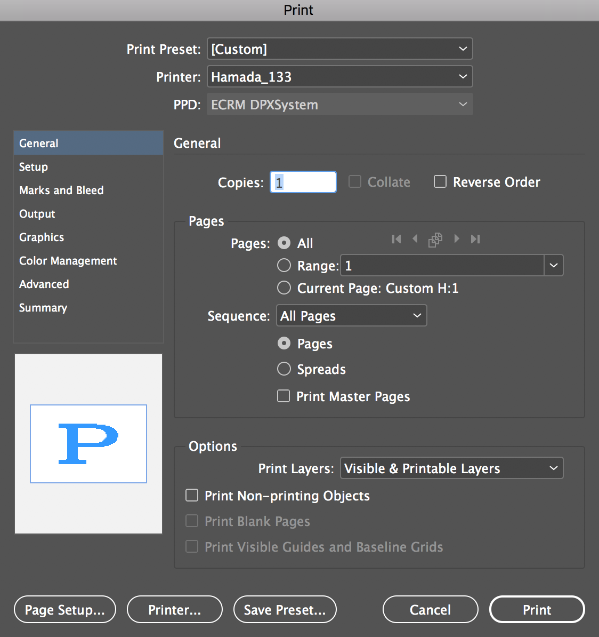Open the Color Management settings panel

(68, 261)
